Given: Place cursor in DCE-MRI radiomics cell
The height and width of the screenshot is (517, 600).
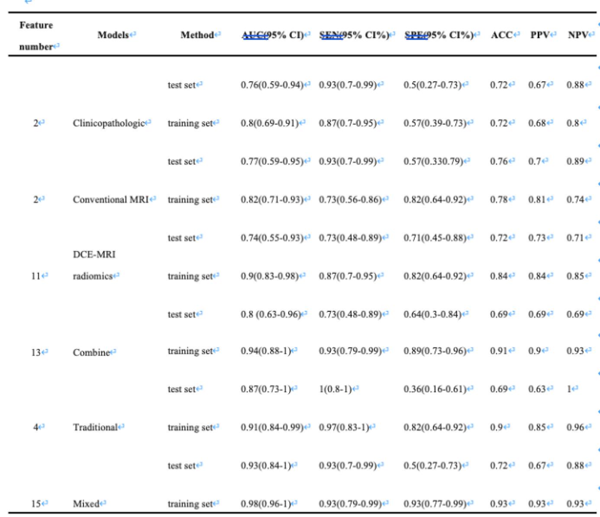Looking at the screenshot, I should 94,265.
